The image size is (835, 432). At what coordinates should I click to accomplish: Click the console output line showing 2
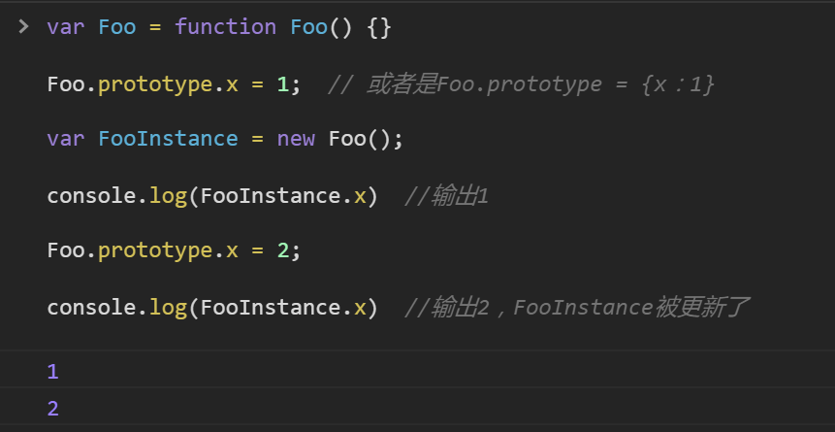[53, 409]
